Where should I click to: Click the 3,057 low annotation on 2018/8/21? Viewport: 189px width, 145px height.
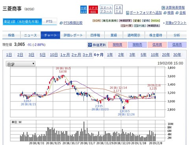pos(27,101)
